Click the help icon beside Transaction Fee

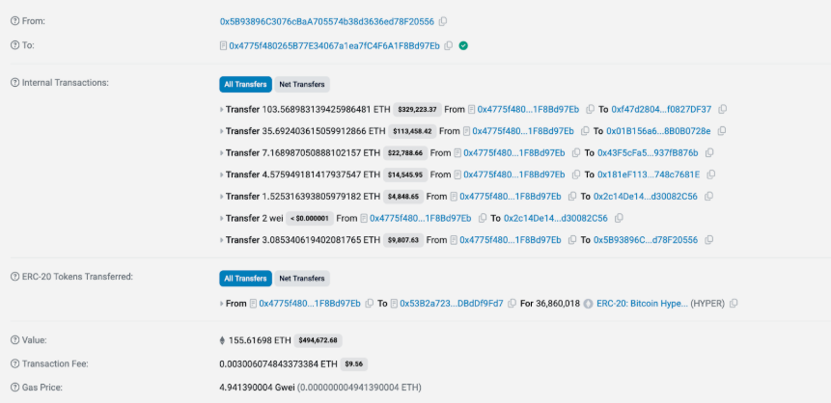click(14, 364)
